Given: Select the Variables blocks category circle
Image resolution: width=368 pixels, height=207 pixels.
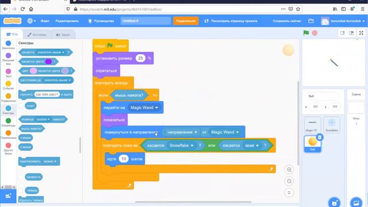Looking at the screenshot, I should point(8,133).
